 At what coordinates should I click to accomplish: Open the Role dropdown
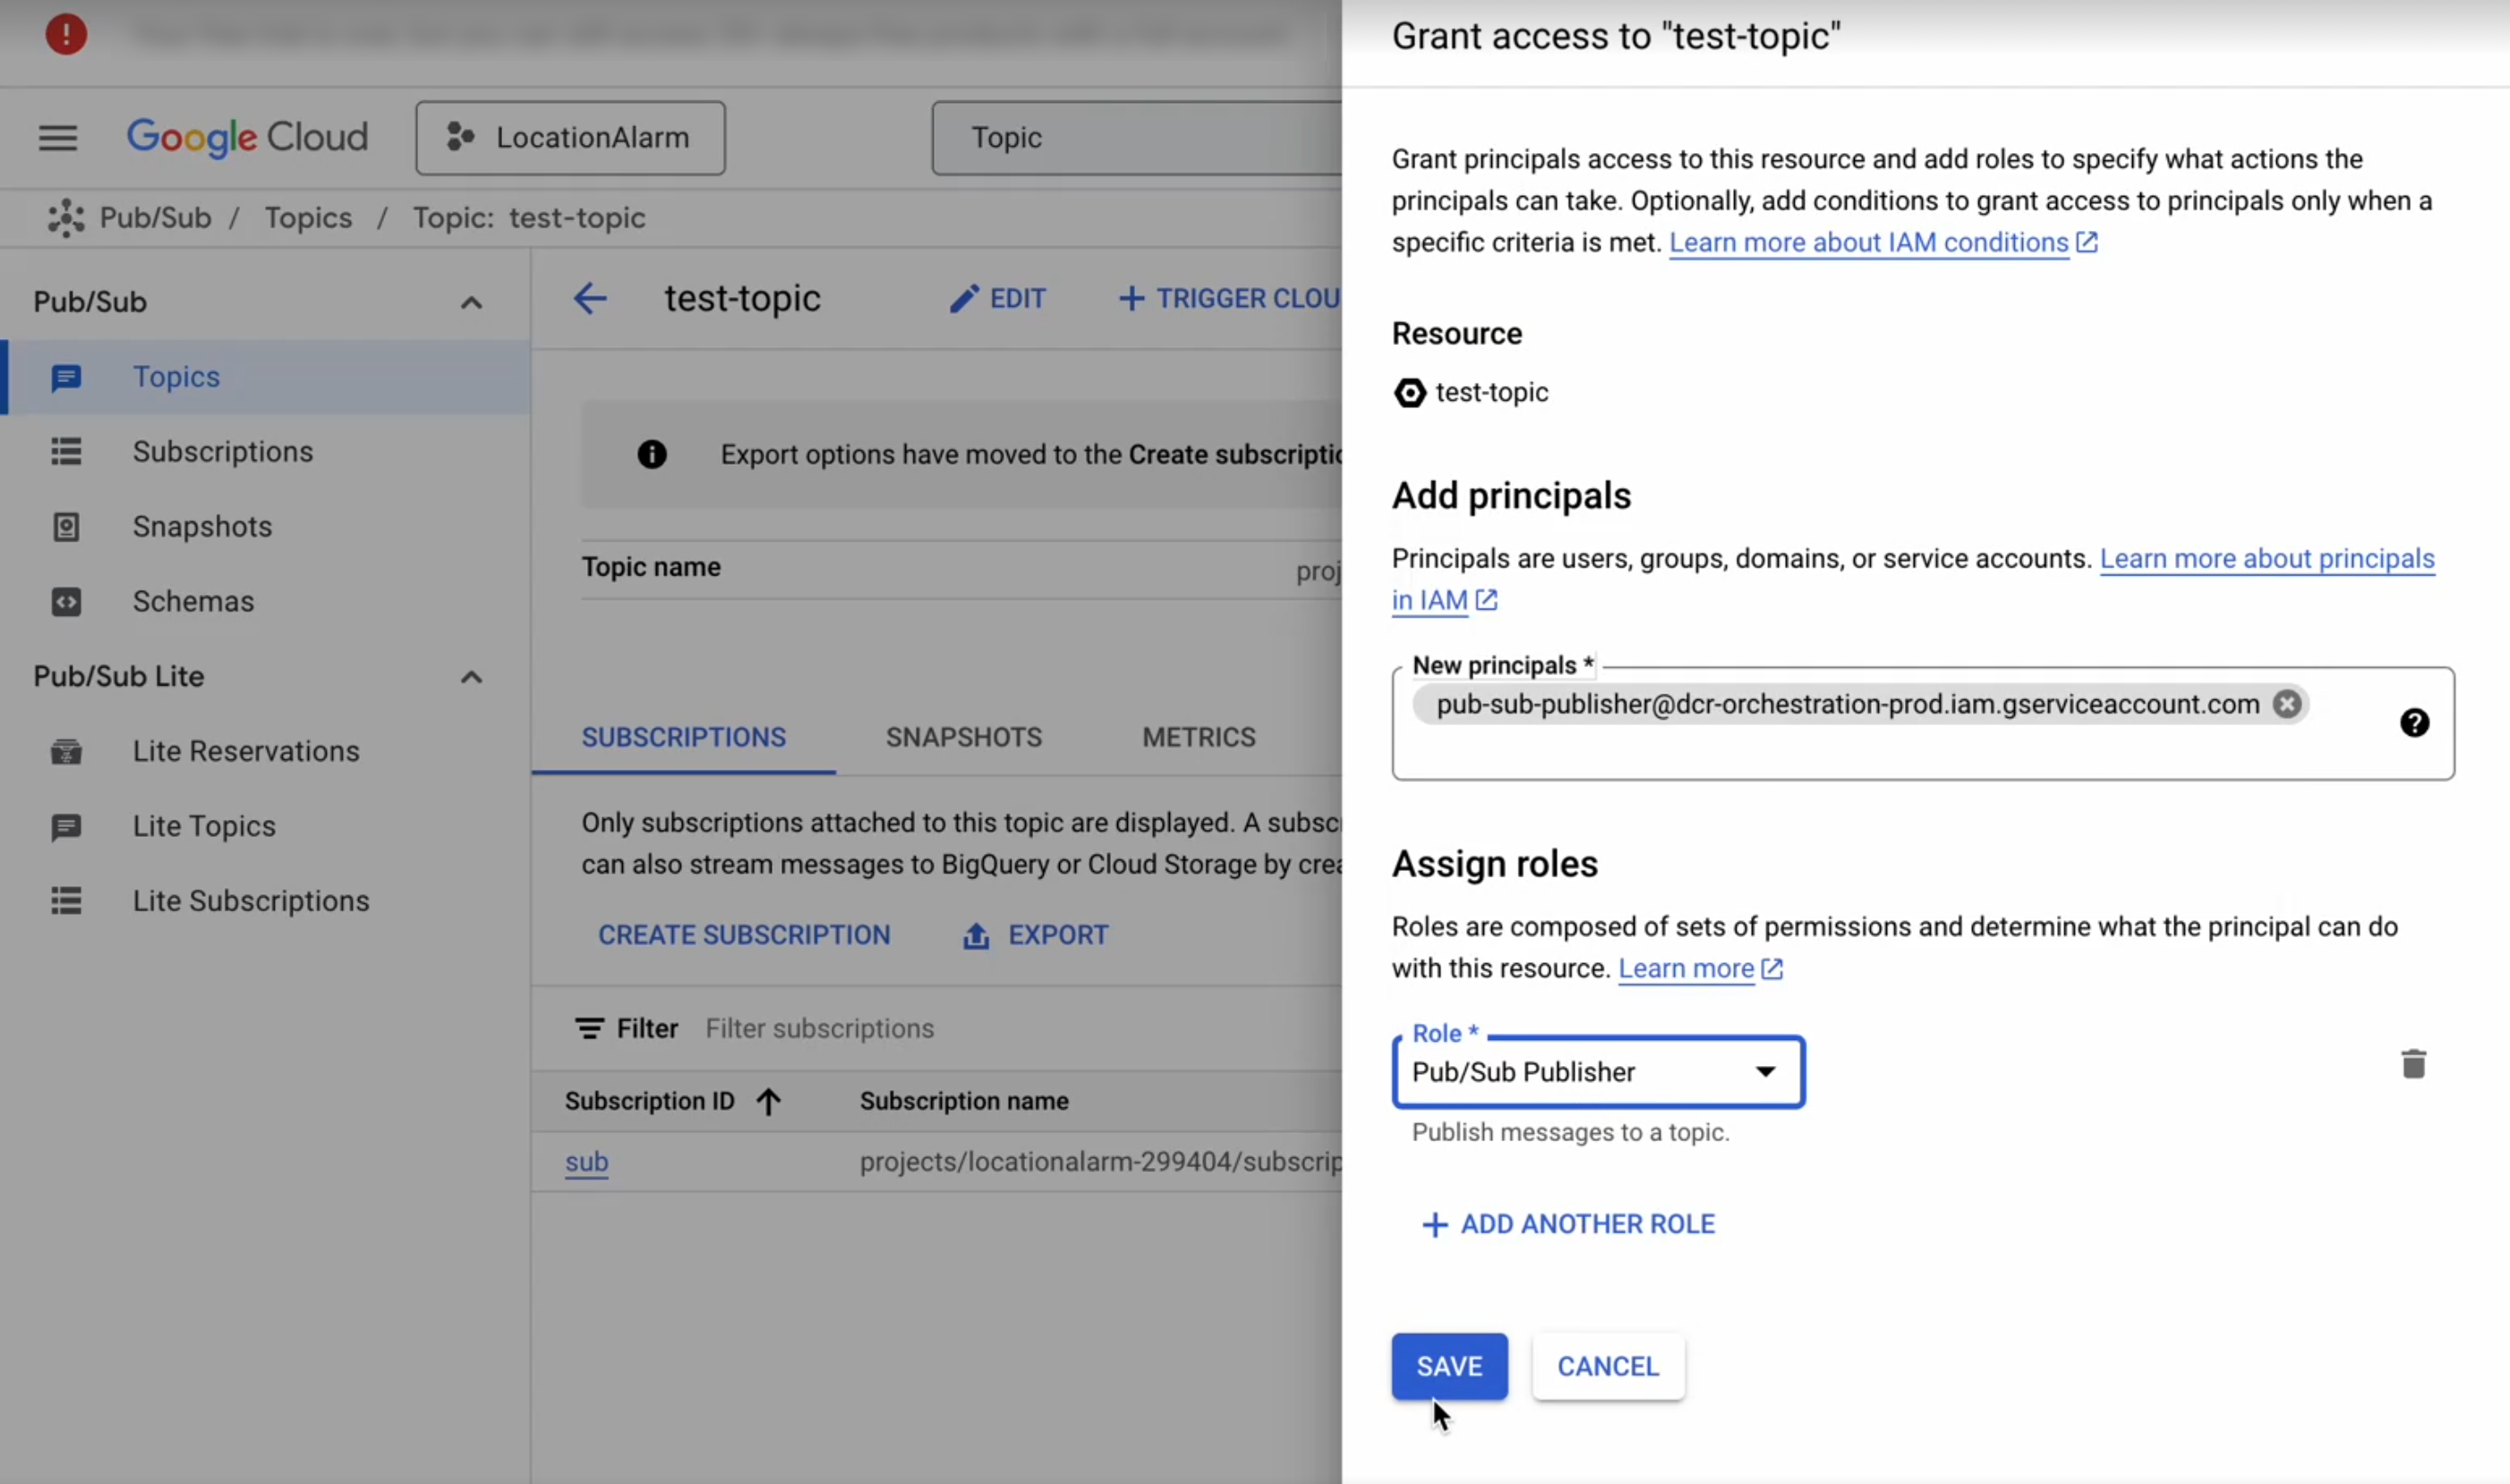coord(1598,1072)
